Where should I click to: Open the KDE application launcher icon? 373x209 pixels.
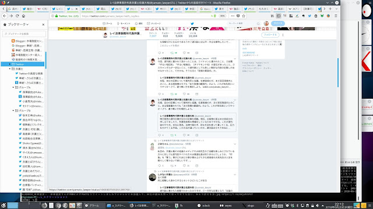point(3,206)
